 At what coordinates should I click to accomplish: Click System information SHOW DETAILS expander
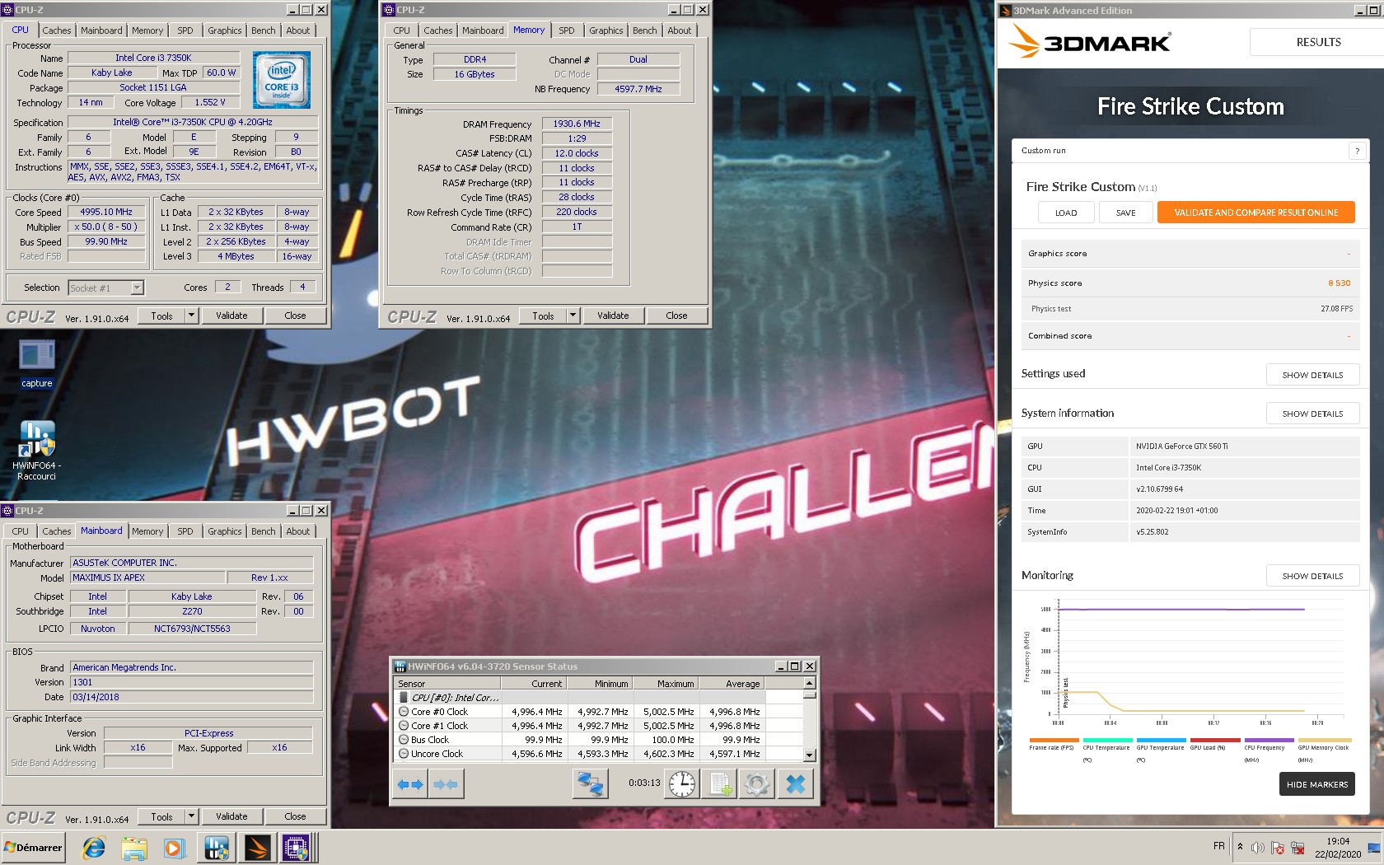[x=1312, y=414]
